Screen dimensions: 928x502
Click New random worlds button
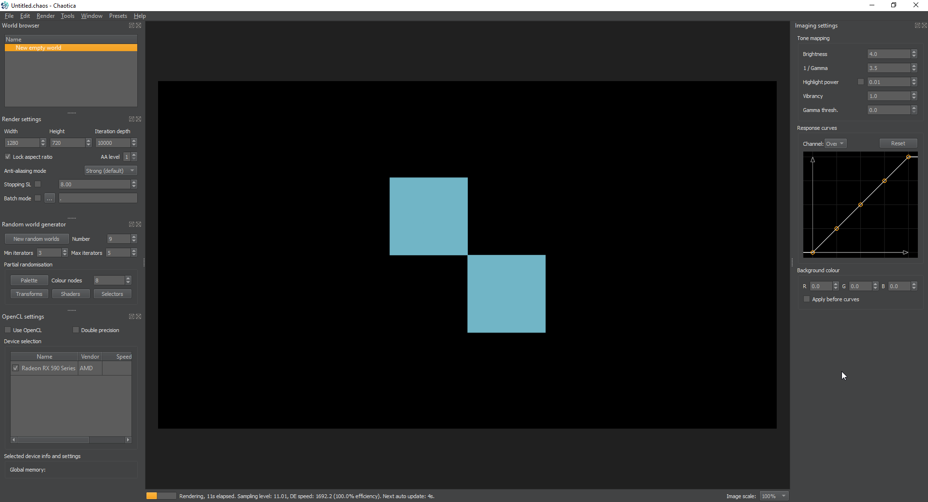click(37, 239)
